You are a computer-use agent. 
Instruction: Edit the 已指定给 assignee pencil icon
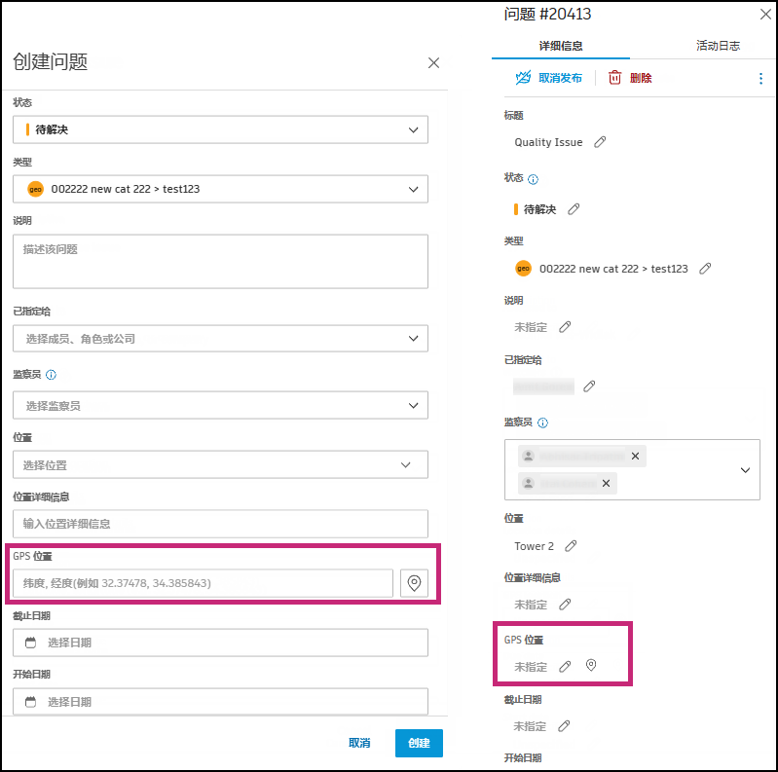[589, 386]
